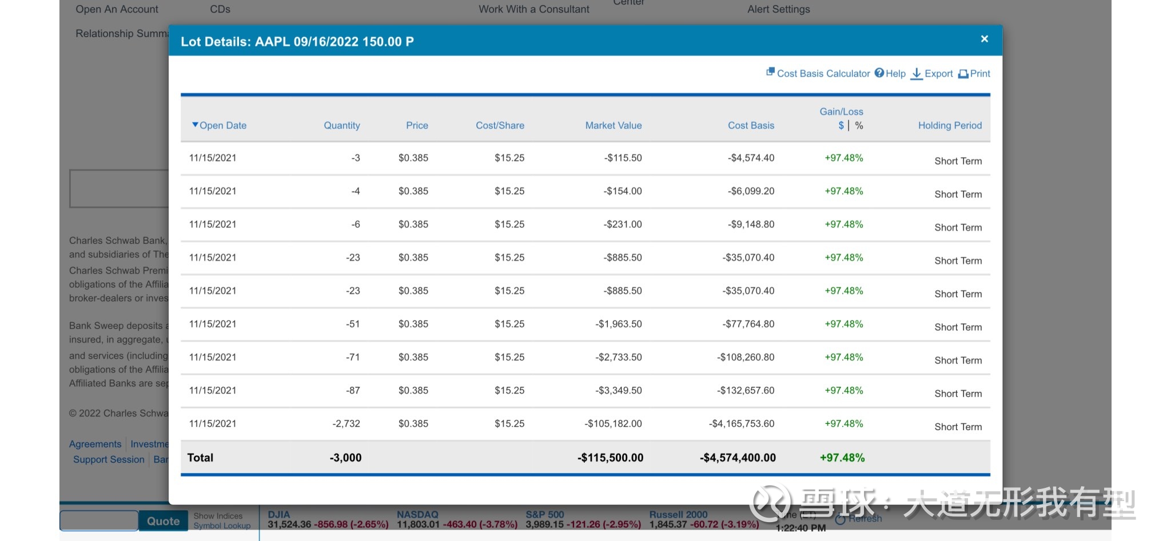Select the -$1,963.50 market value cell
Screen dimensions: 1171x541
[618, 324]
